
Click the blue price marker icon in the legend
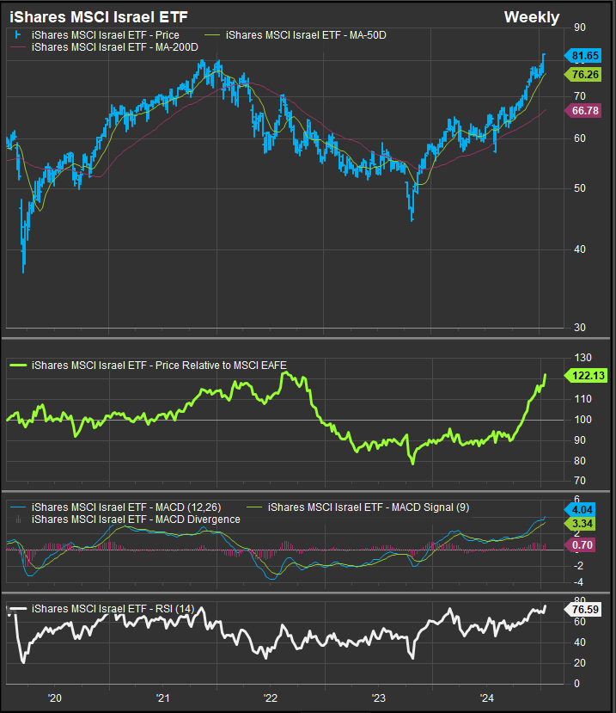coord(18,35)
